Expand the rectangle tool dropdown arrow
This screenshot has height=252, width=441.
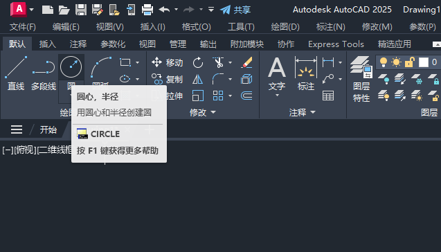click(x=137, y=62)
